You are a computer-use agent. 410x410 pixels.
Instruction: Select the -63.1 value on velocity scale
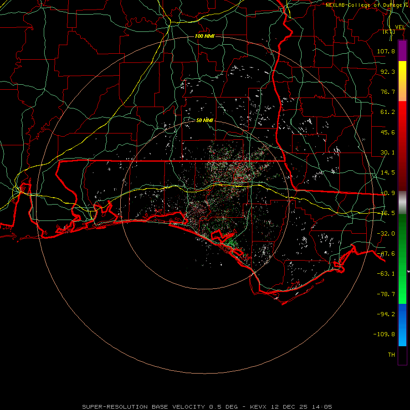(x=386, y=274)
